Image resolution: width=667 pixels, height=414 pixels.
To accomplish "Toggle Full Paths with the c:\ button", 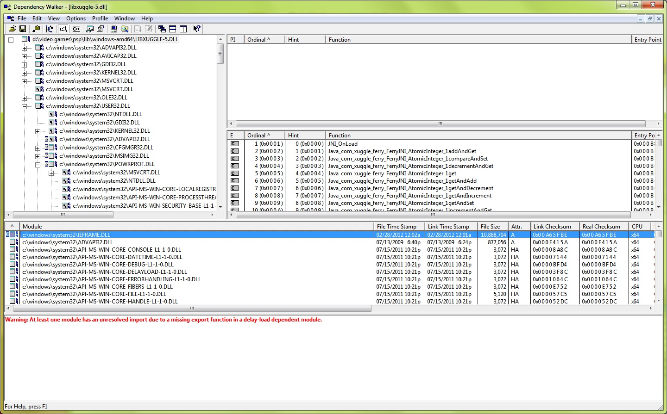I will [63, 29].
